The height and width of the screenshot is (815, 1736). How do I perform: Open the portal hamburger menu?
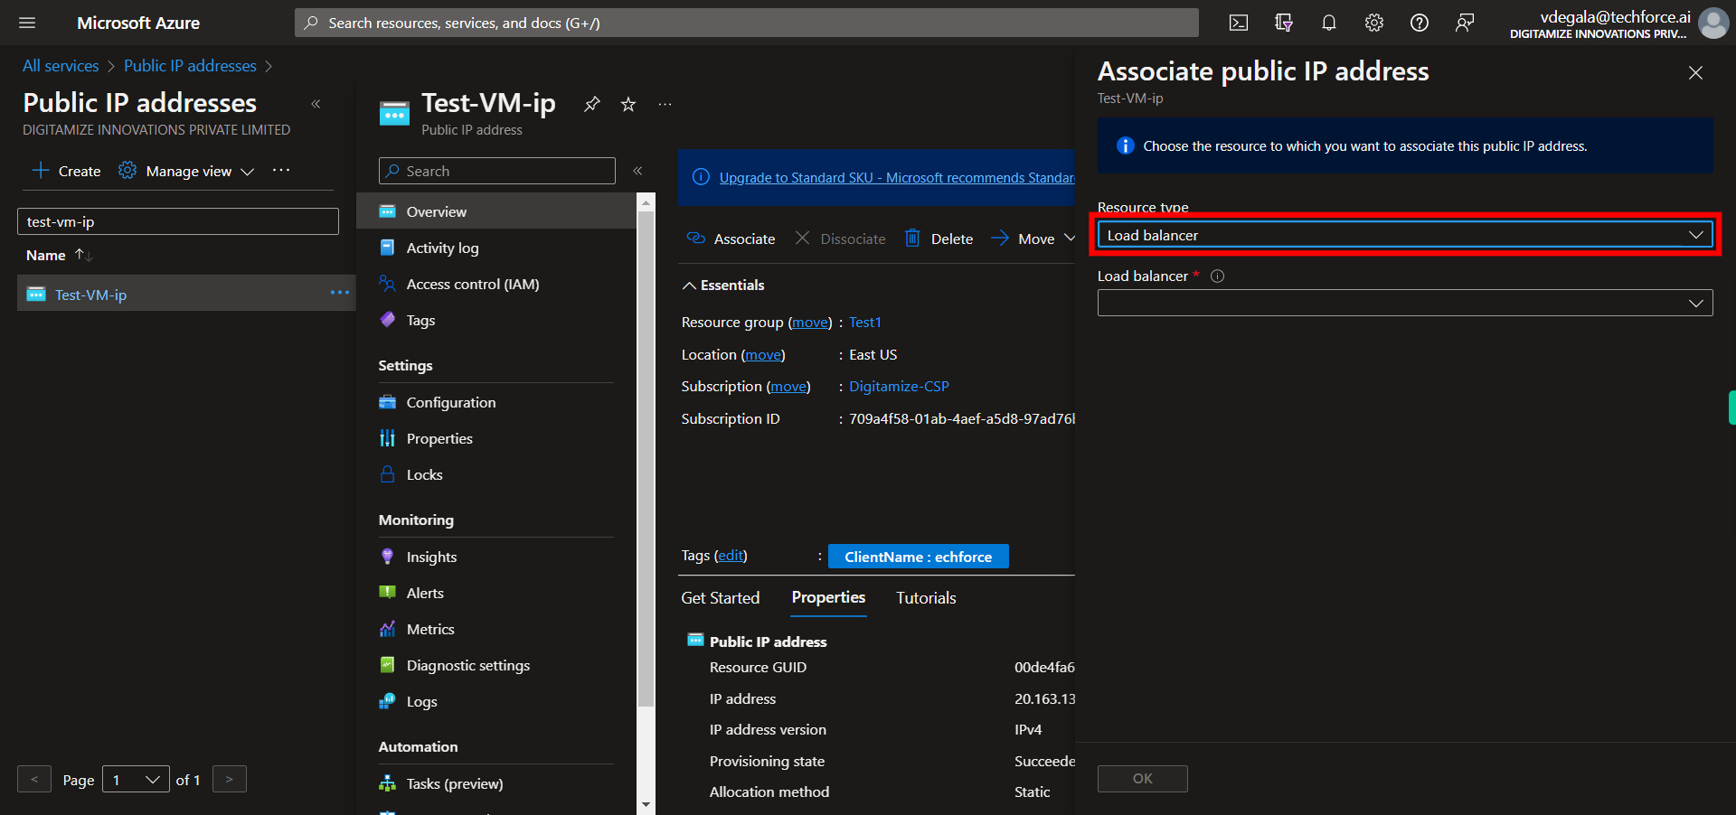point(27,23)
